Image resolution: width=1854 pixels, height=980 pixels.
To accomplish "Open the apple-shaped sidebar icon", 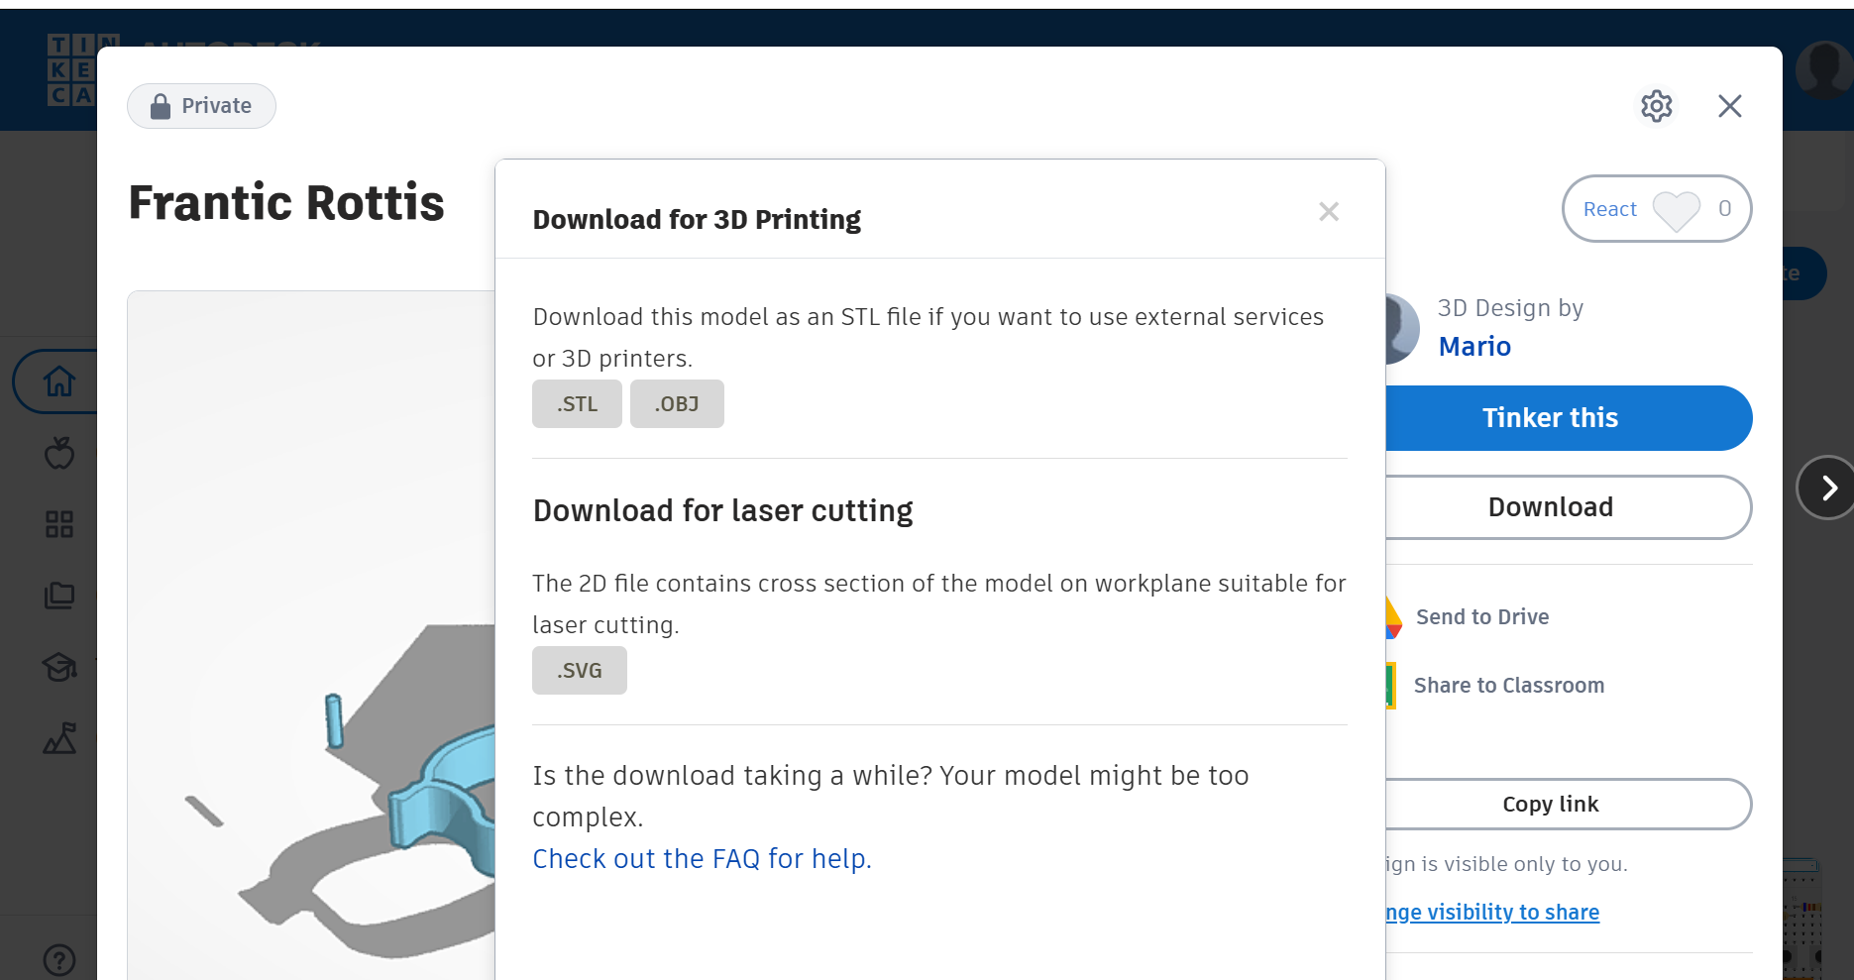I will (x=59, y=453).
